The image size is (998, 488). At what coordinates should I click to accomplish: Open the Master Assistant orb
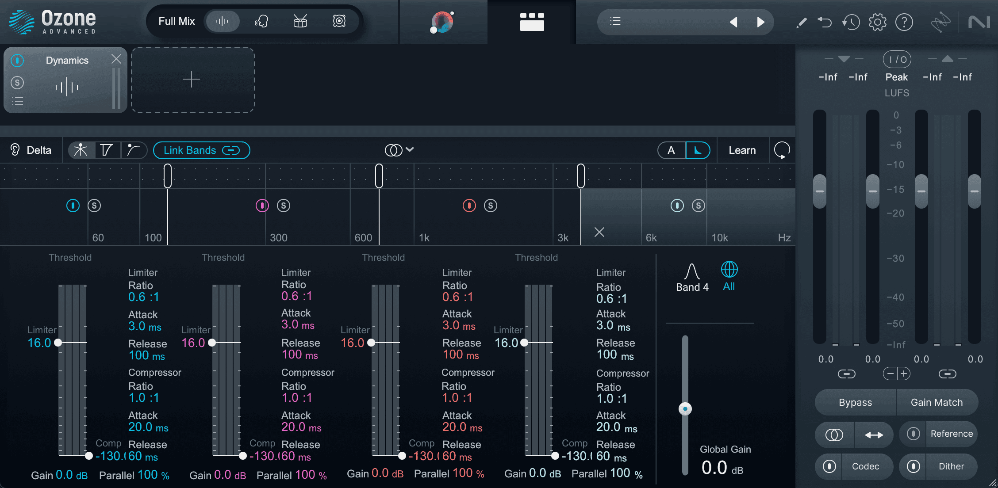[442, 22]
